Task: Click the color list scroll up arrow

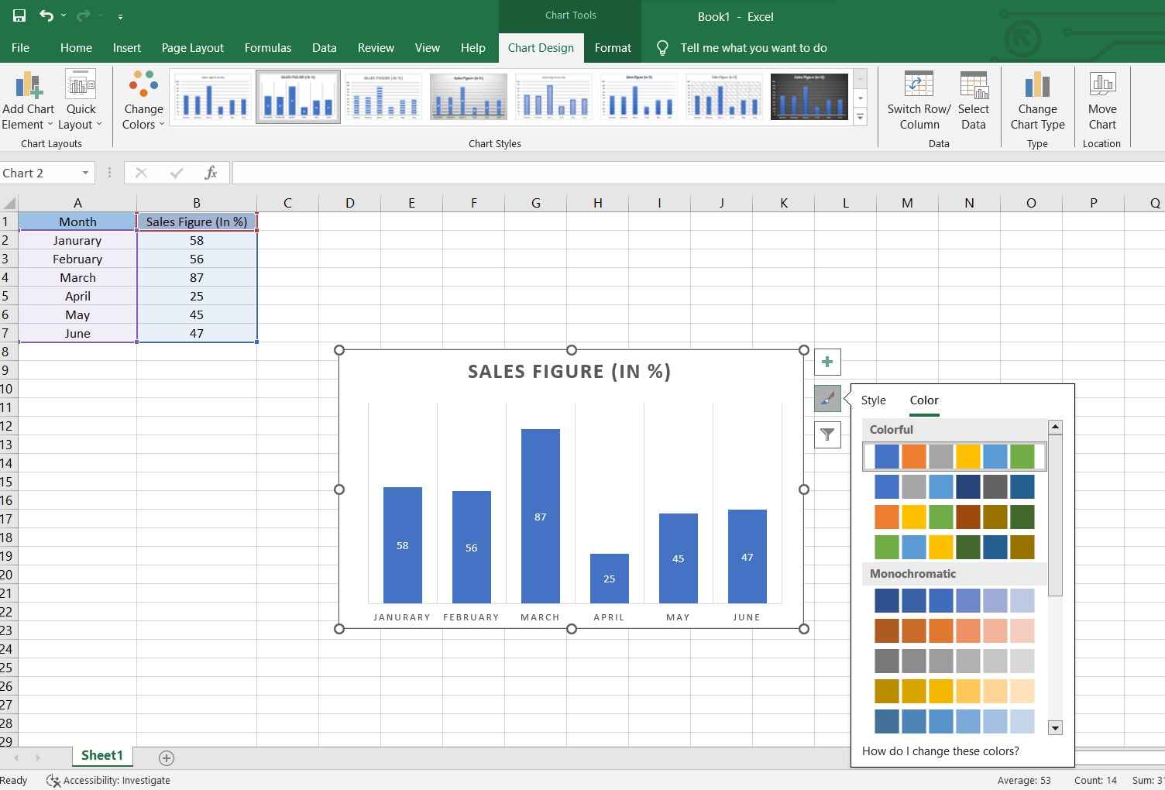Action: point(1055,427)
